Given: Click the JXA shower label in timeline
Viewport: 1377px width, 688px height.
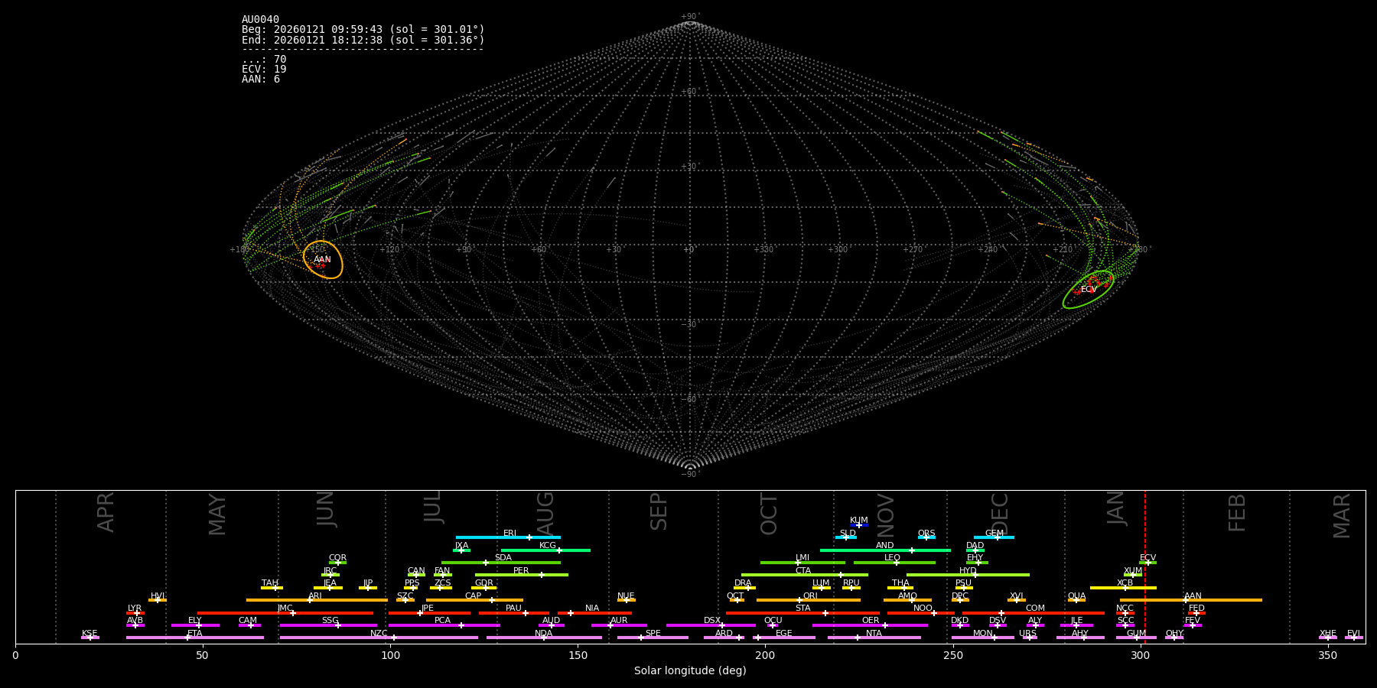Looking at the screenshot, I should 461,546.
